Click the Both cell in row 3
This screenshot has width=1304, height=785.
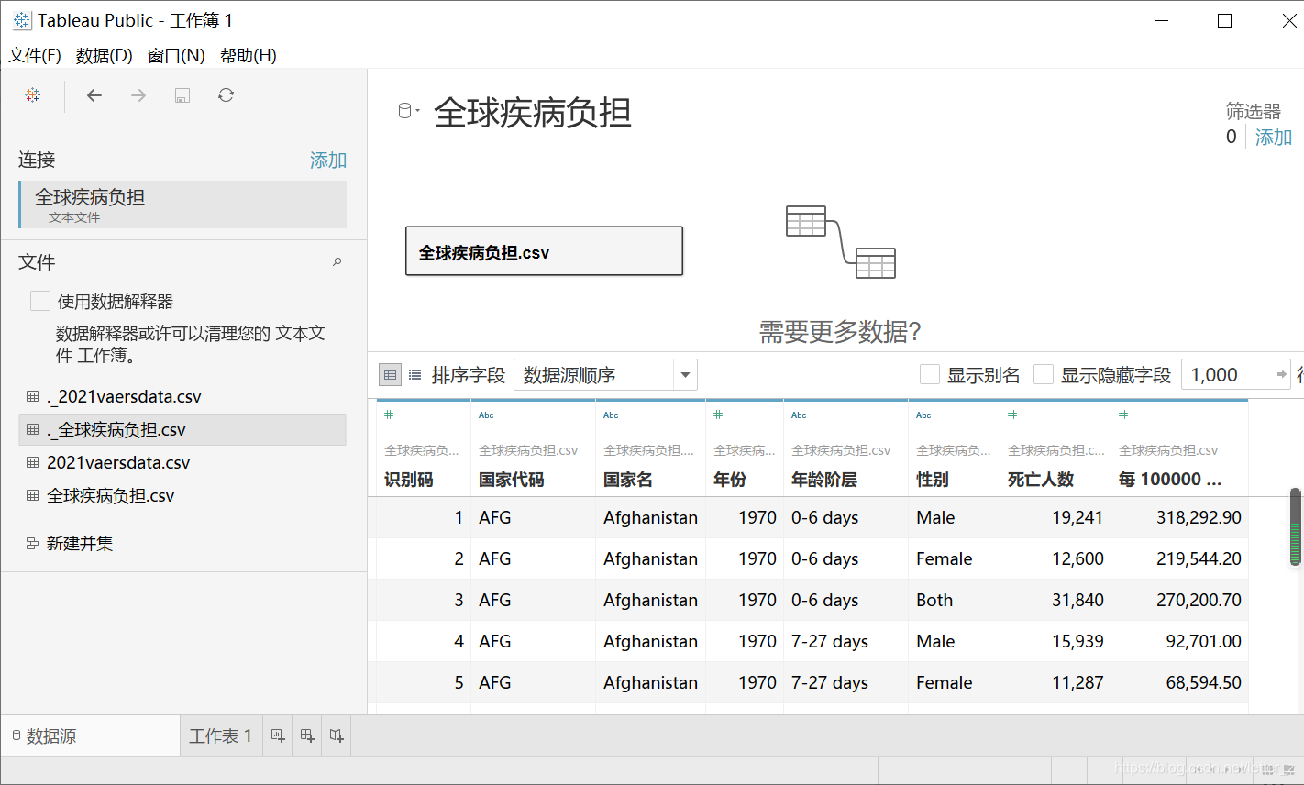[x=954, y=601]
